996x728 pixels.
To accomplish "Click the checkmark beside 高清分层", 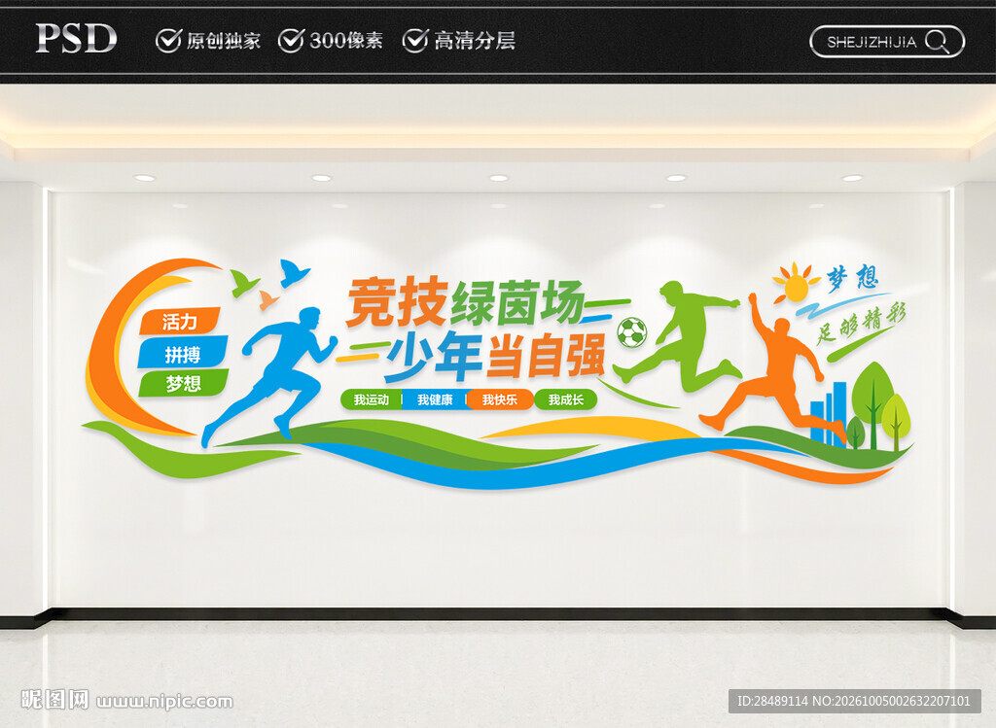I will click(x=414, y=41).
